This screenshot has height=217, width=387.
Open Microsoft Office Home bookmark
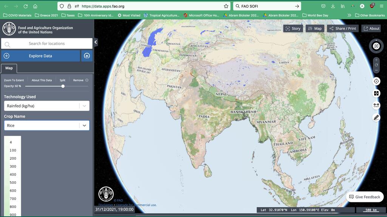coord(201,15)
